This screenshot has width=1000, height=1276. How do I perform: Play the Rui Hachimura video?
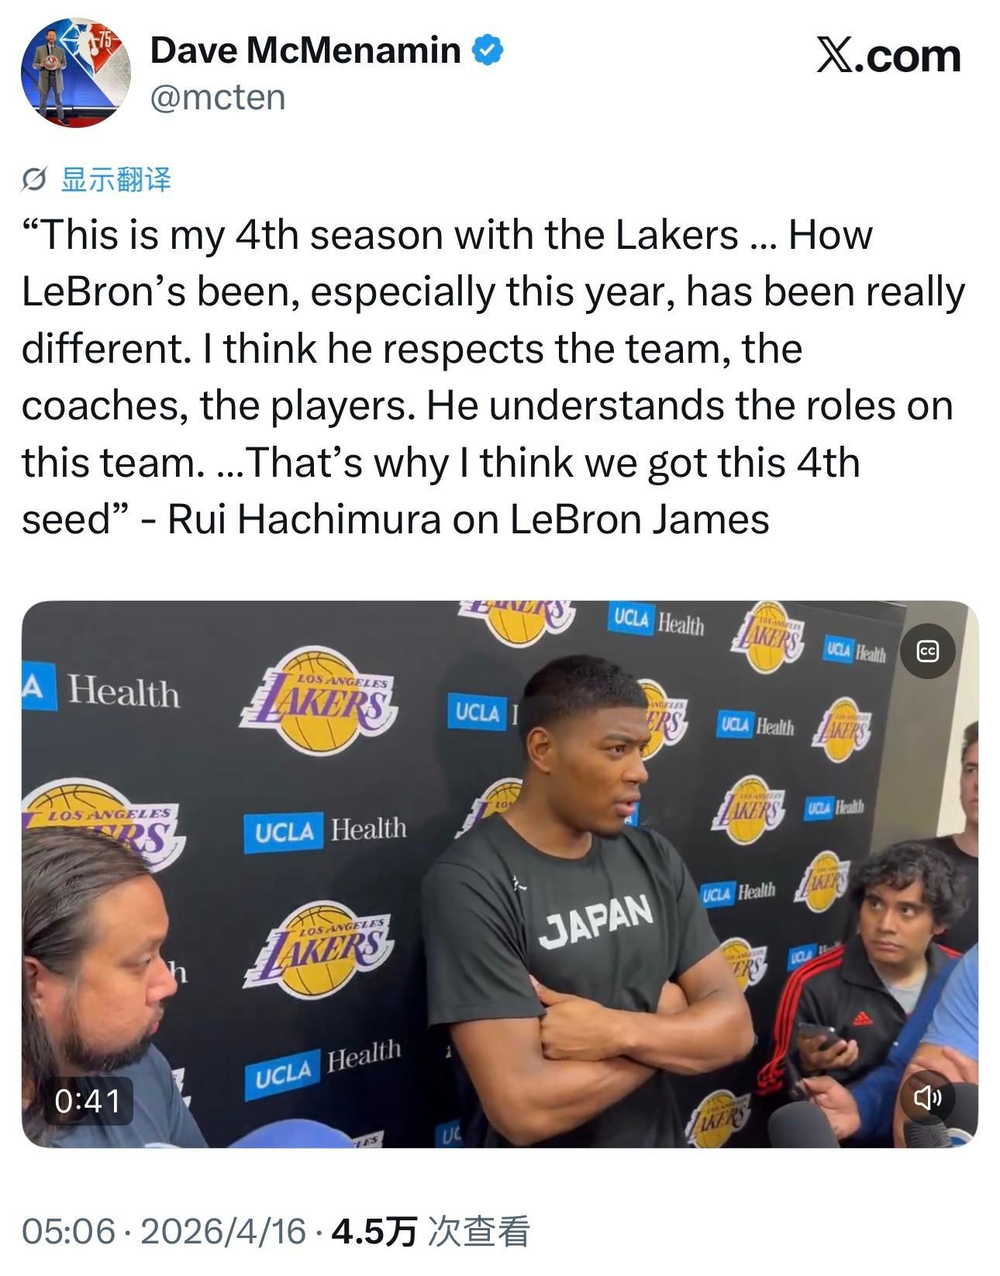(500, 874)
